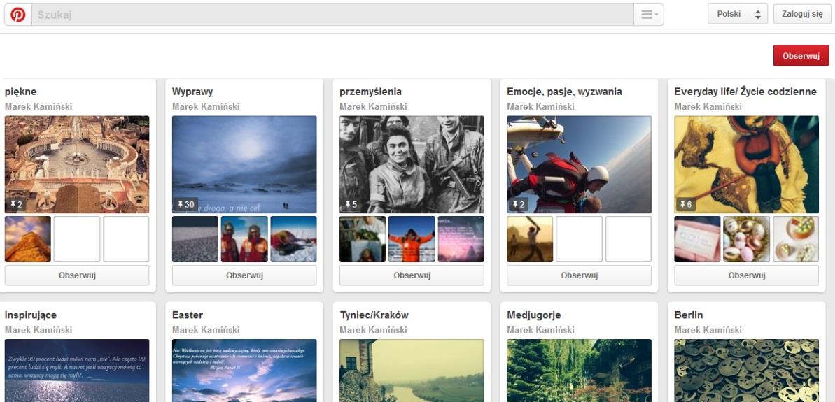Click the Pinterest logo icon
The width and height of the screenshot is (835, 402).
pos(18,15)
